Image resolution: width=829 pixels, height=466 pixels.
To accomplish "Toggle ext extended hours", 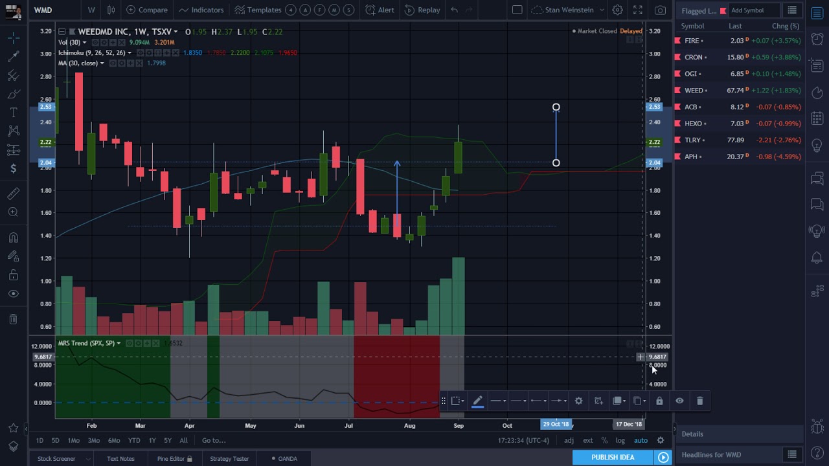I will (x=588, y=440).
